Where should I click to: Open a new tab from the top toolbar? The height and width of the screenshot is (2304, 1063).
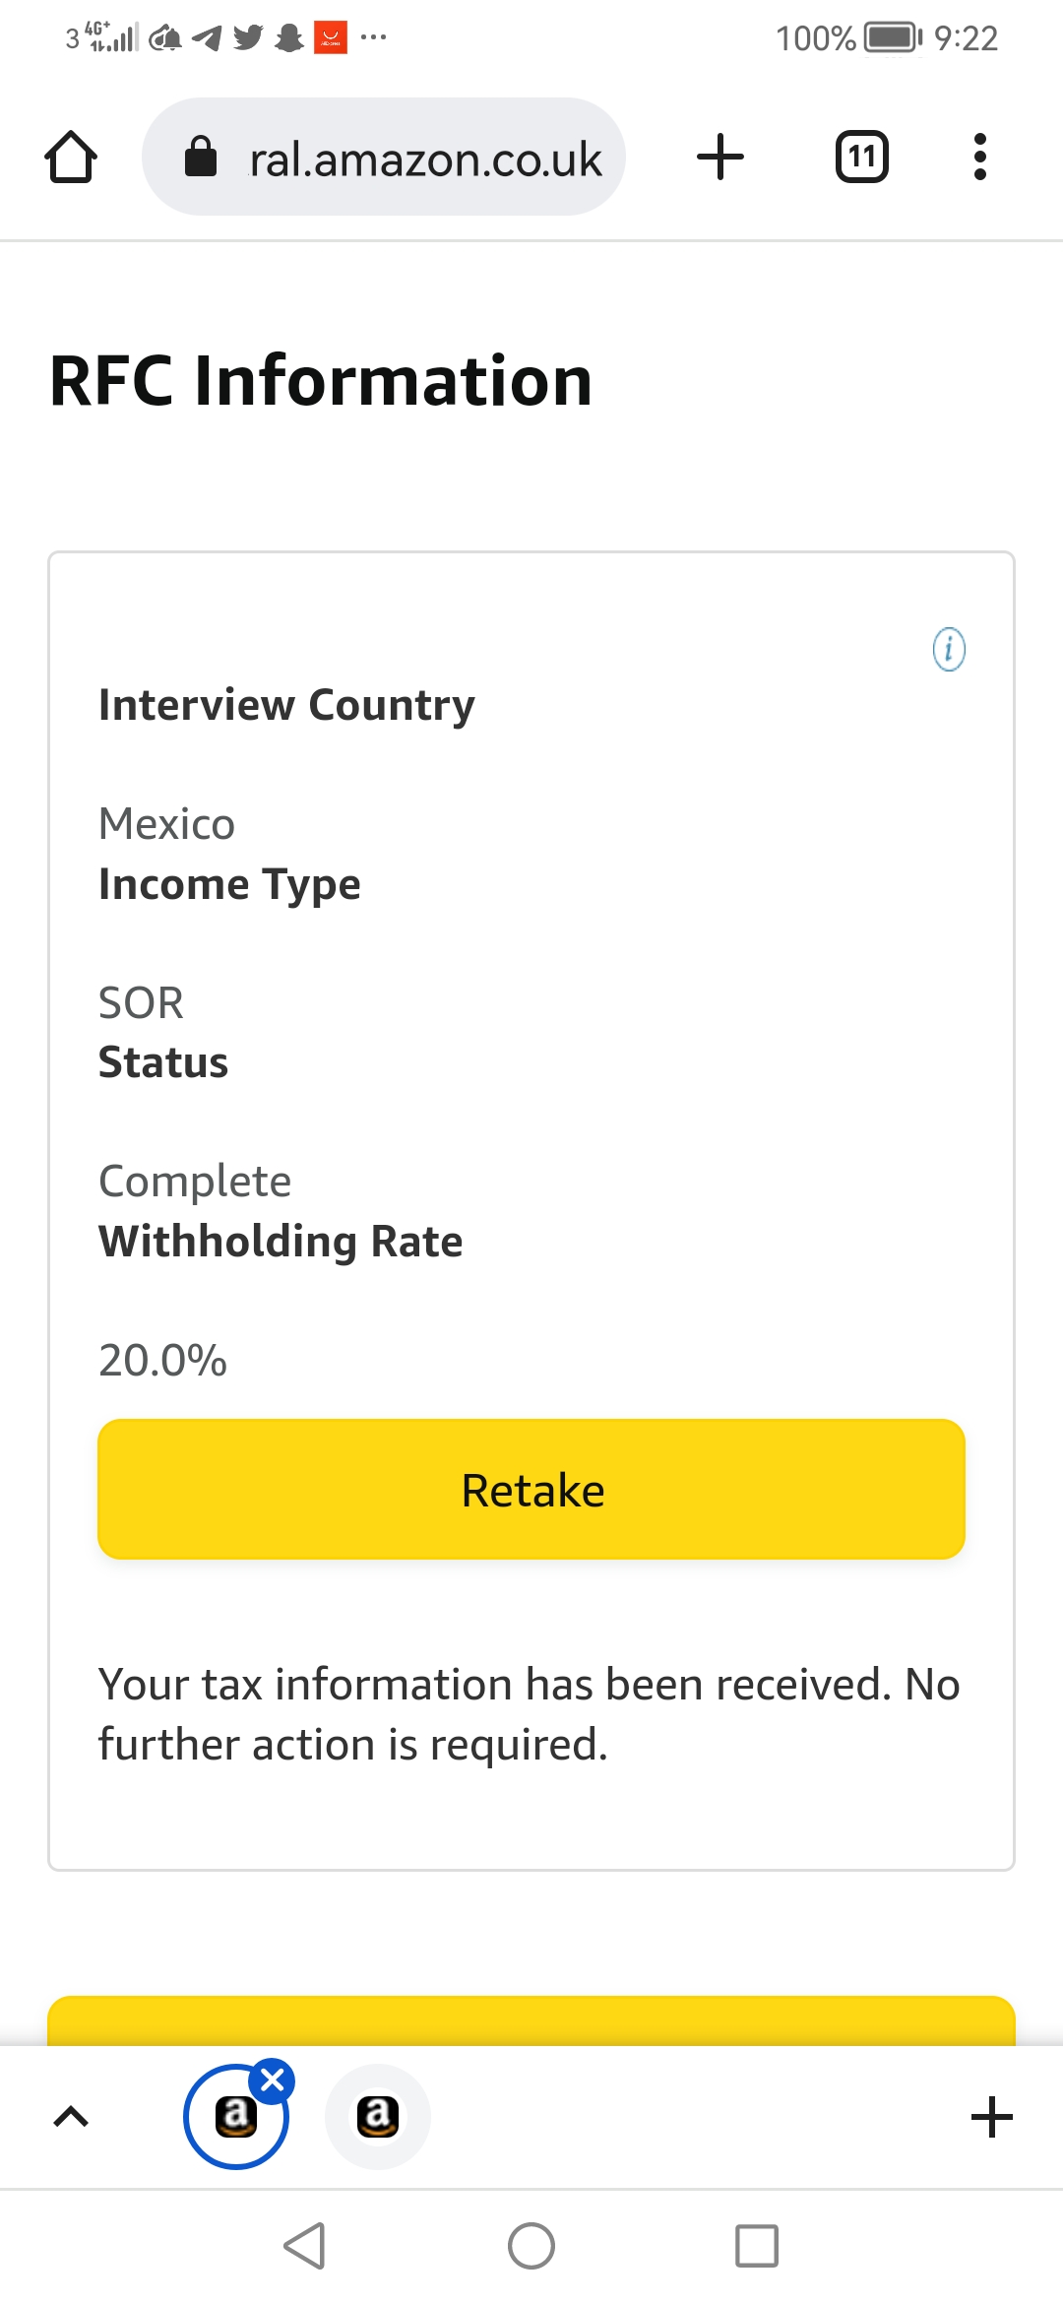coord(720,158)
